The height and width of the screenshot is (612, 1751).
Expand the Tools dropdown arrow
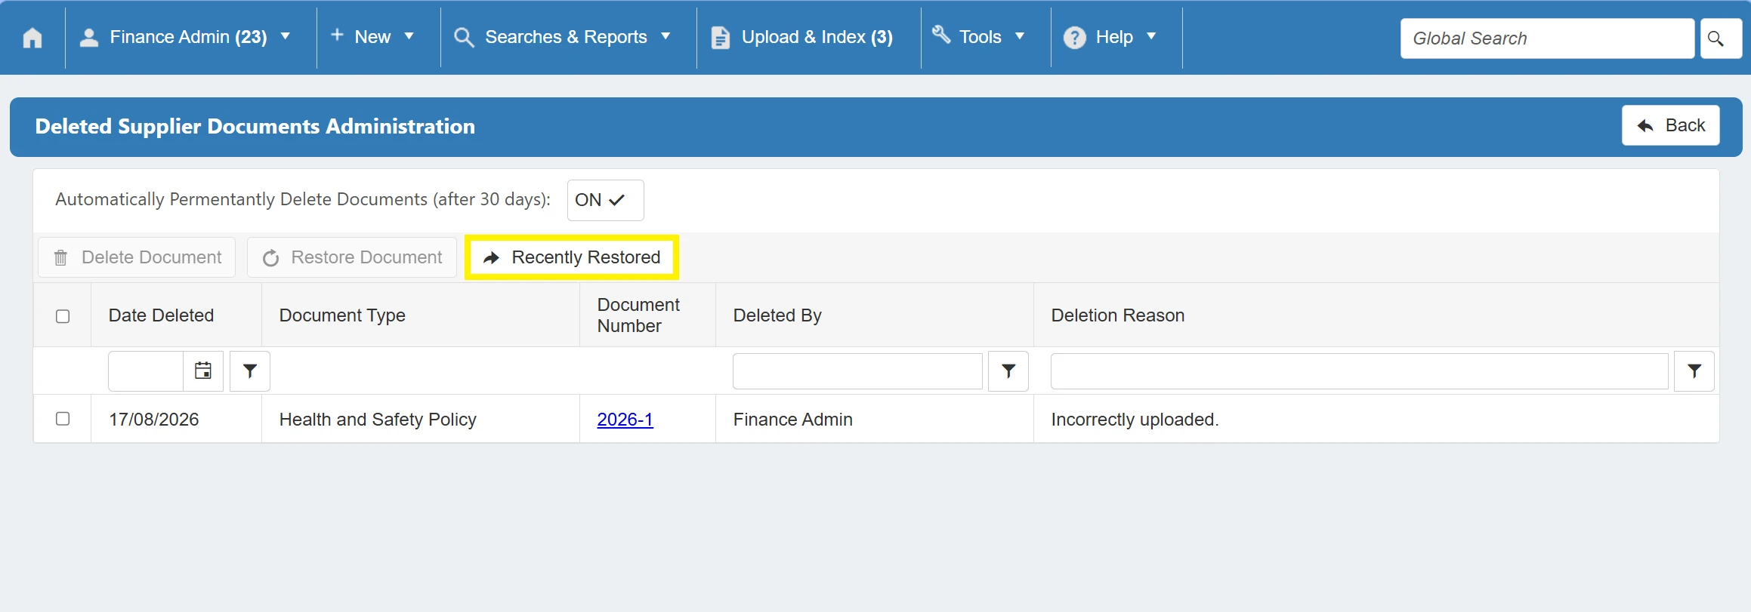click(1020, 36)
